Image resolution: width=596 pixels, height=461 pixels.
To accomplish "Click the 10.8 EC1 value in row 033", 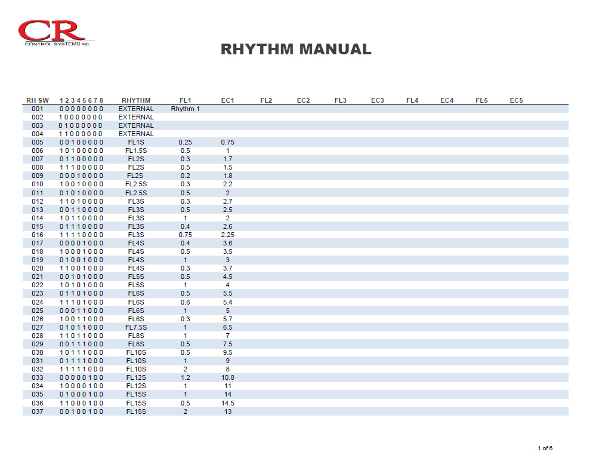I will (227, 377).
